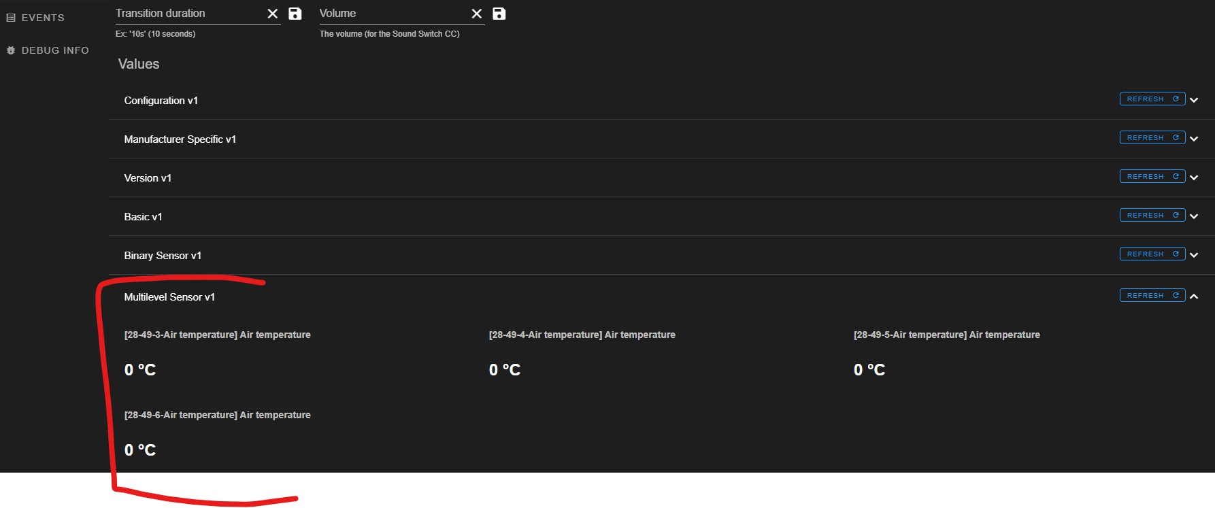This screenshot has height=508, width=1215.
Task: Expand the Manufacturer Specific v1 section
Action: coord(1194,139)
